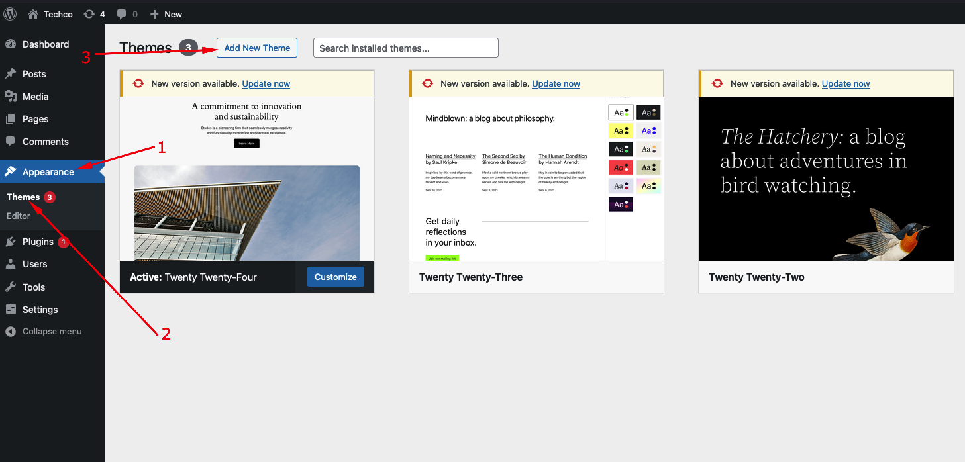Click the updates icon showing 4
The height and width of the screenshot is (462, 965).
[89, 14]
